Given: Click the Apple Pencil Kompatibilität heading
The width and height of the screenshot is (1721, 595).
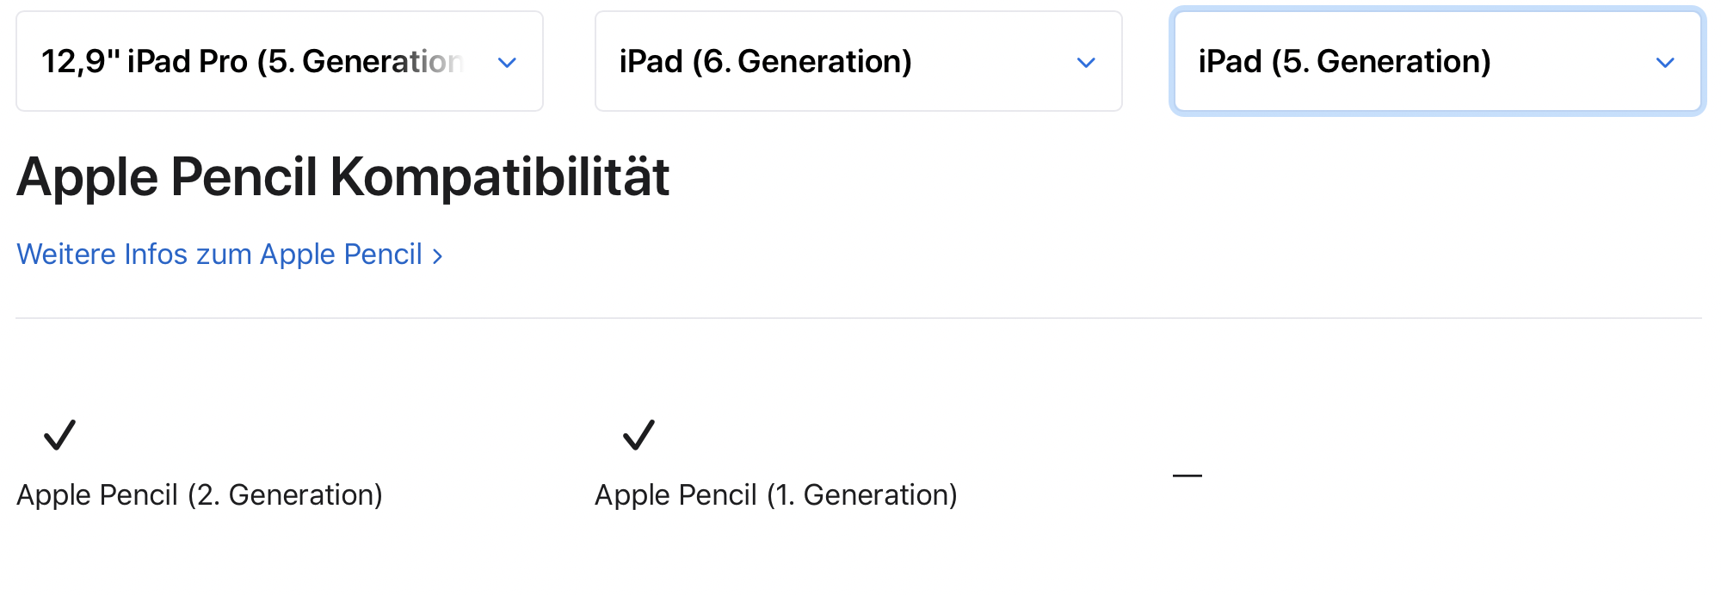Looking at the screenshot, I should [x=342, y=177].
